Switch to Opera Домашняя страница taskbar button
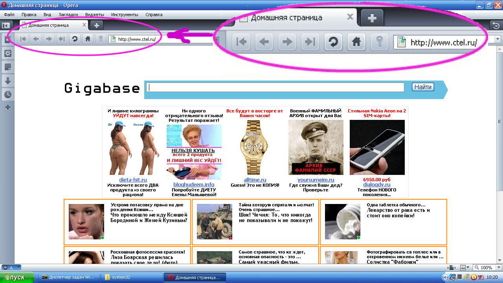Viewport: 503px width, 283px height. (x=195, y=277)
